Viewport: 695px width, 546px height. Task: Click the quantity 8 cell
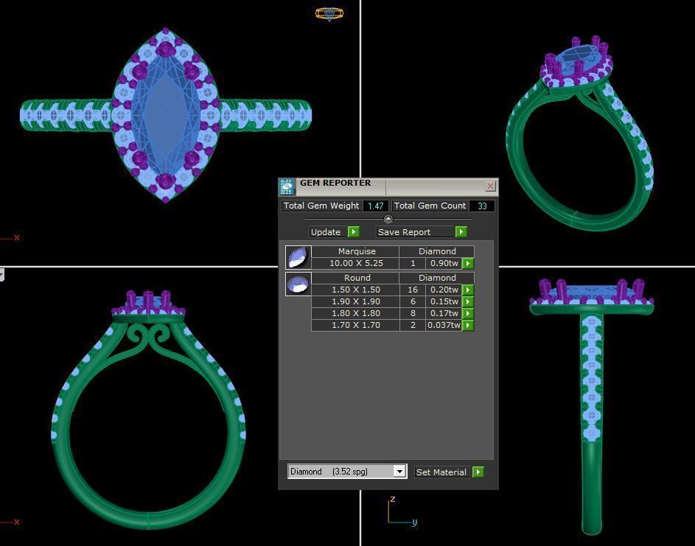tap(413, 313)
